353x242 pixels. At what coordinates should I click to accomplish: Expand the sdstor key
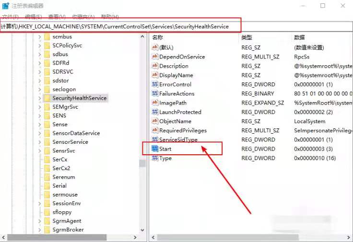point(40,81)
